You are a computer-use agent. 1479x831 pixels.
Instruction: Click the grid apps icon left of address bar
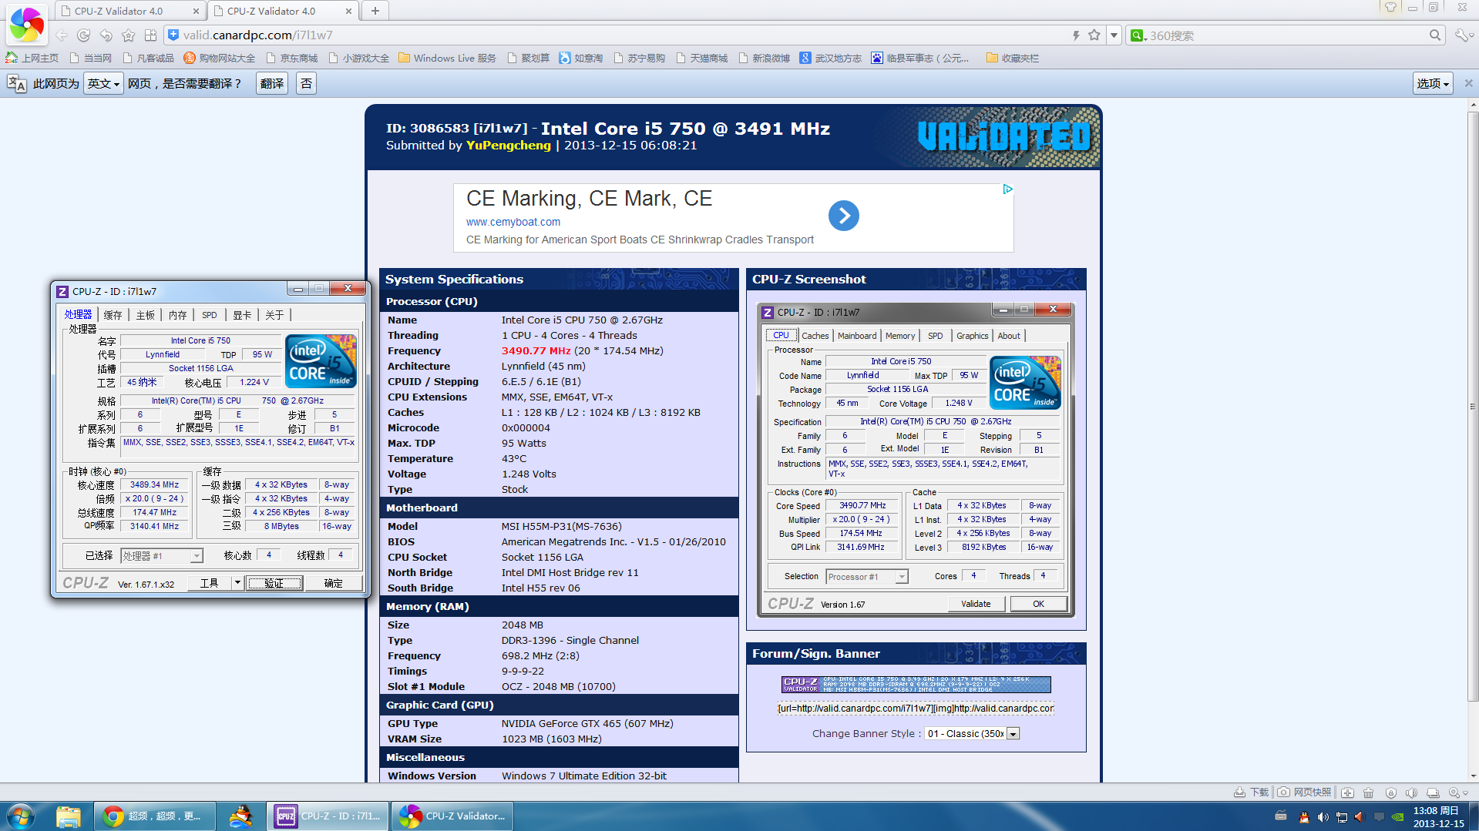151,35
